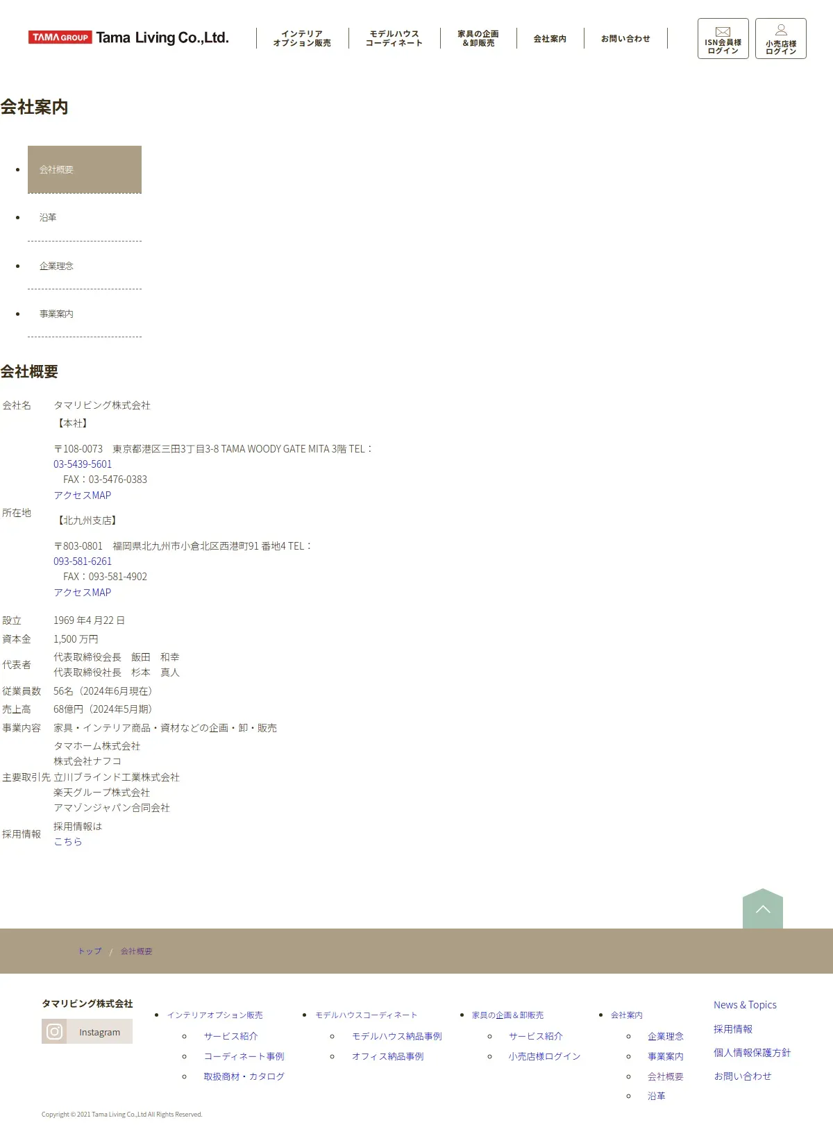Viewport: 833px width, 1143px height.
Task: Open footer link 事業案内
Action: (x=666, y=1056)
